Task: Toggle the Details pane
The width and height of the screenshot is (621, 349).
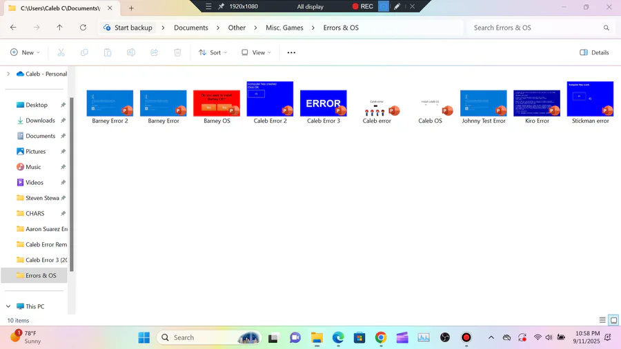Action: (594, 52)
